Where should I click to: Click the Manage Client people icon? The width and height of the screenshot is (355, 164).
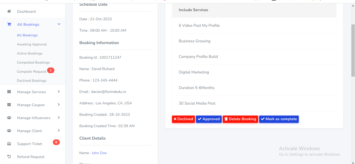coord(9,131)
